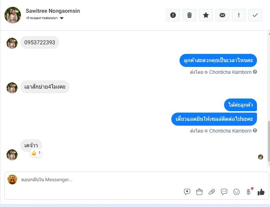Delete conversation with trash icon
The image size is (270, 207).
(x=189, y=15)
